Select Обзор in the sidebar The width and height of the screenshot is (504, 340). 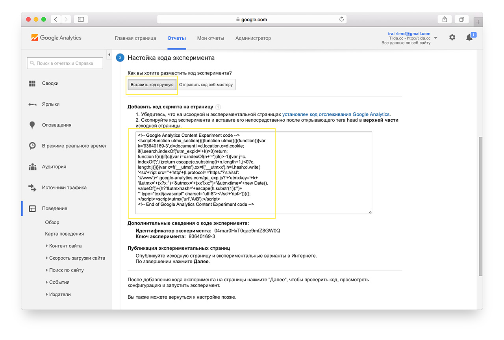(52, 222)
